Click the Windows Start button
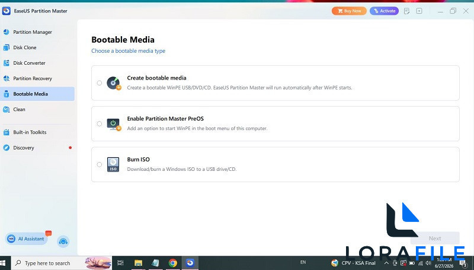 point(4,263)
